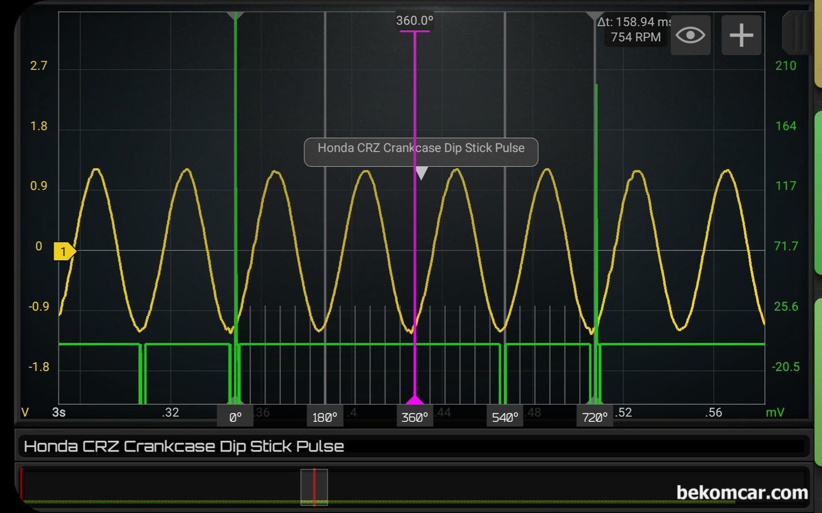
Task: Select the 180° phase marker label
Action: [x=325, y=417]
